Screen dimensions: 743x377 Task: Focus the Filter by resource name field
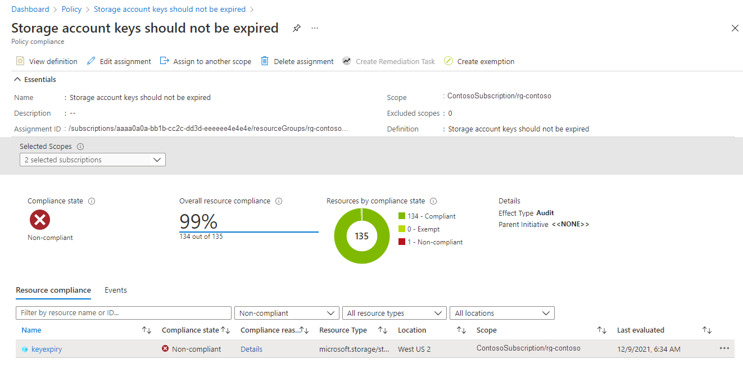coord(124,313)
